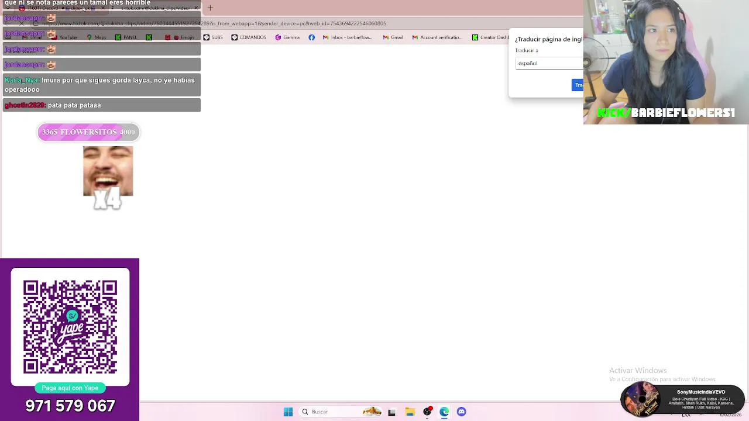The image size is (749, 421).
Task: Open the Account verification bookmark
Action: pos(437,37)
